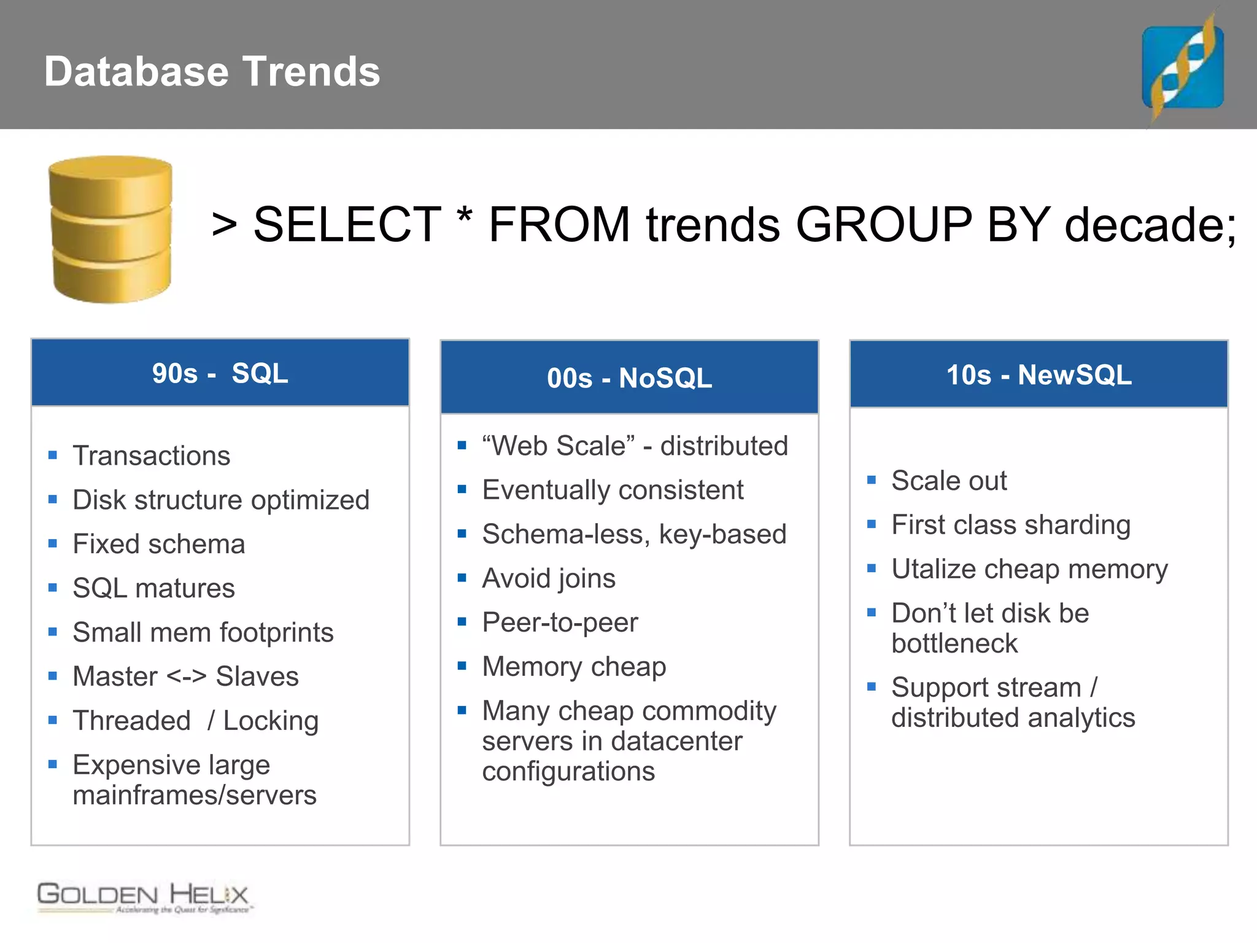Click the bullet beside Avoid joins
The height and width of the screenshot is (943, 1257).
coord(462,578)
